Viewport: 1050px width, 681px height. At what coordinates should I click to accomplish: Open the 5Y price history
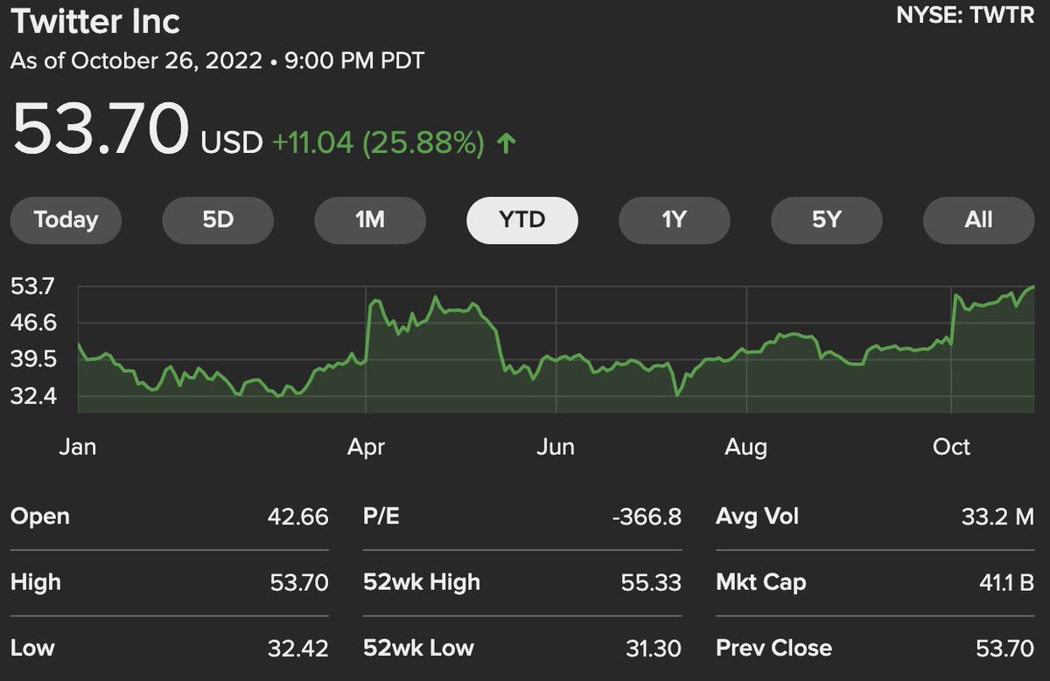[826, 219]
